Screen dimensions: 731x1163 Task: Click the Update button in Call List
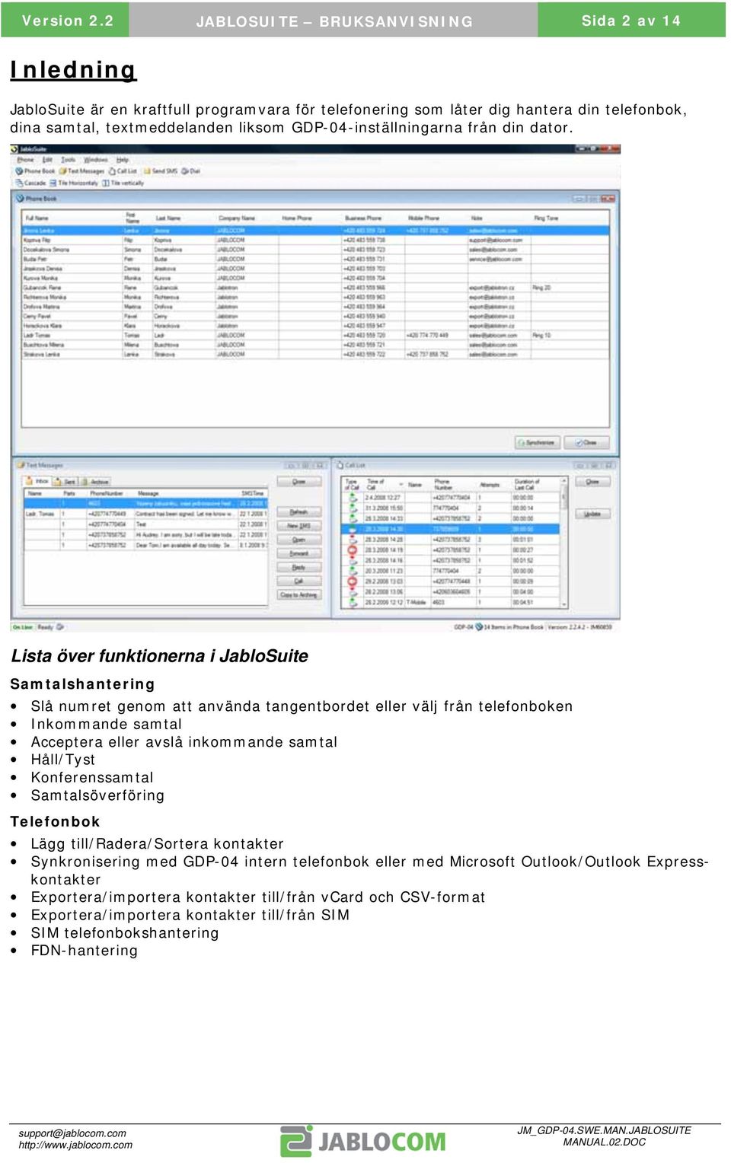click(592, 514)
